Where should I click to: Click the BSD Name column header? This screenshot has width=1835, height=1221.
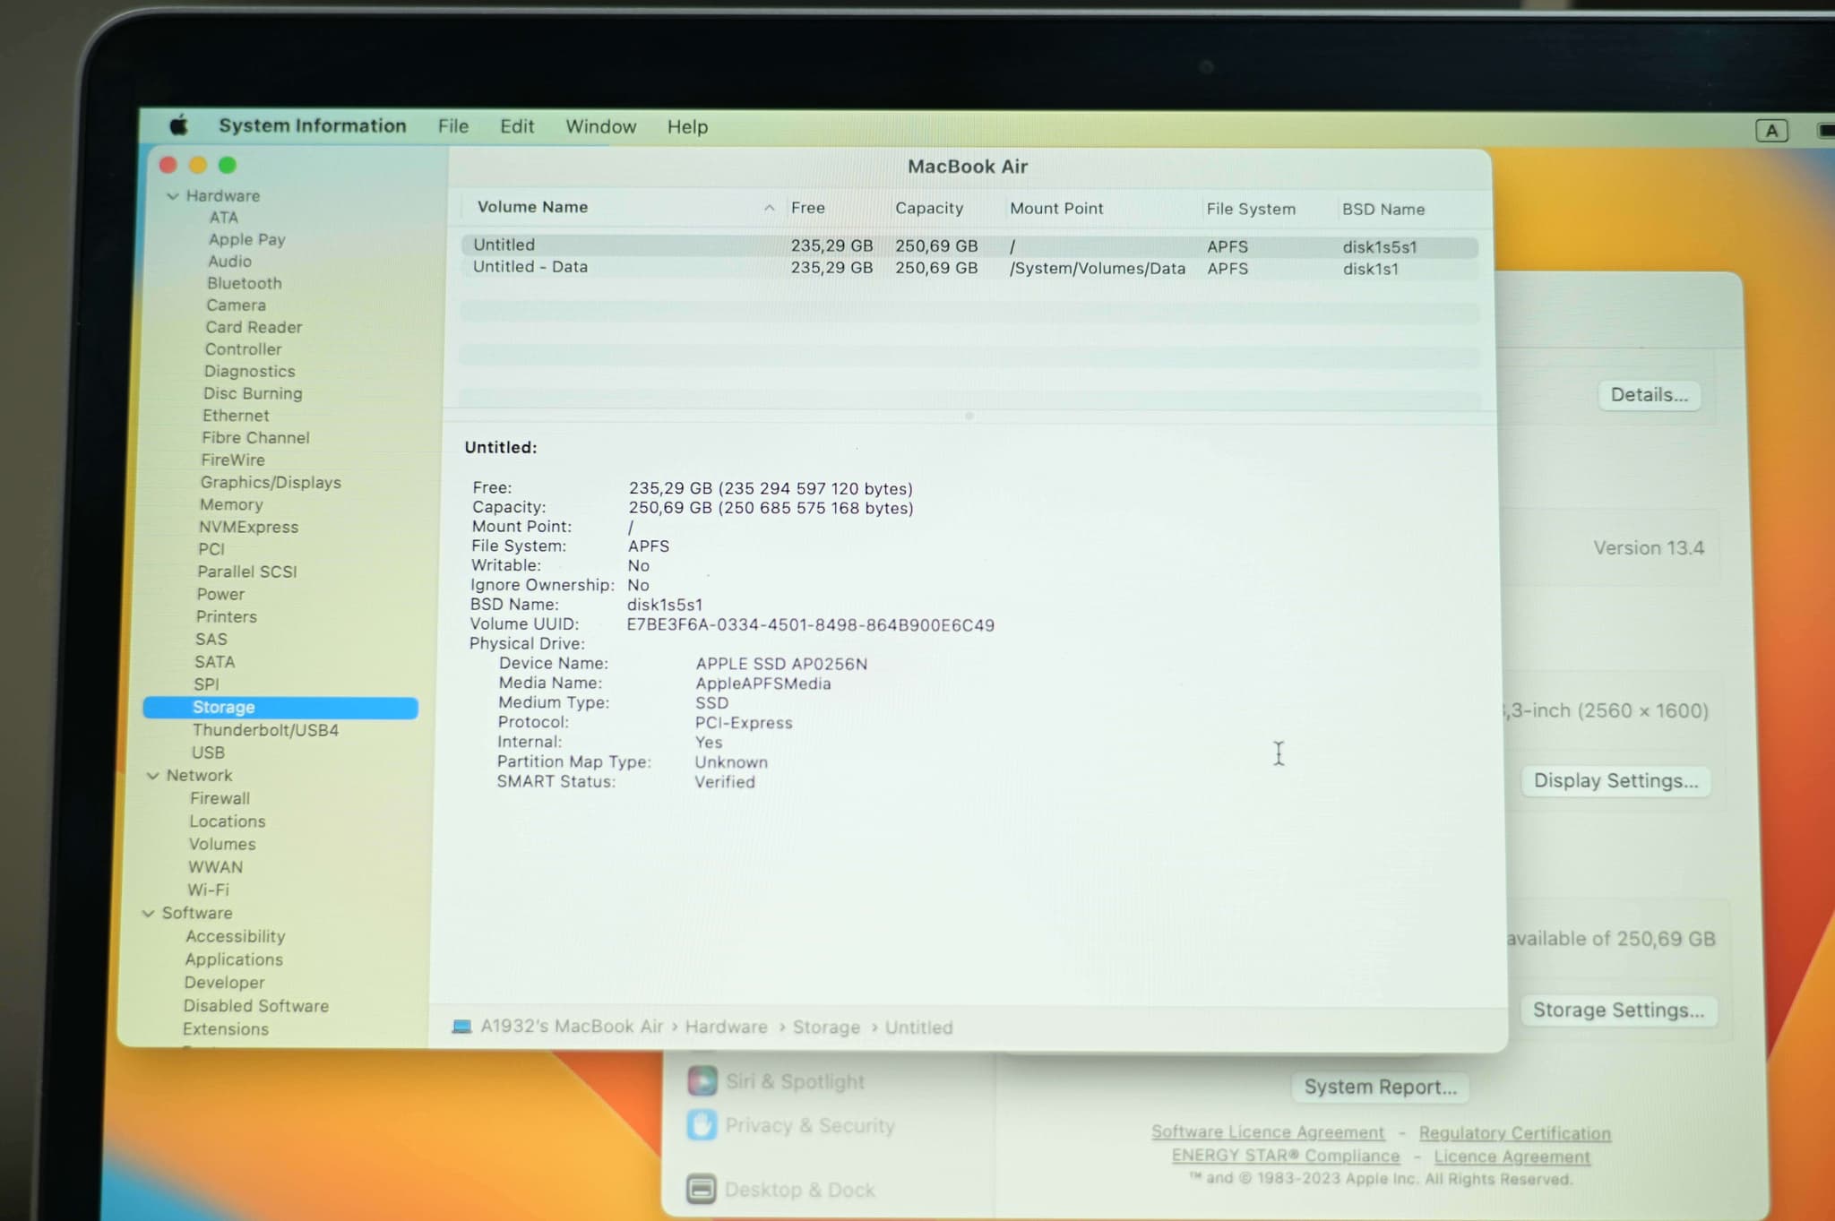[1383, 210]
